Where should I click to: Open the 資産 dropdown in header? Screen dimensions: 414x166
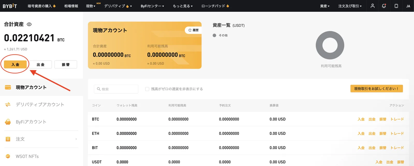point(325,6)
